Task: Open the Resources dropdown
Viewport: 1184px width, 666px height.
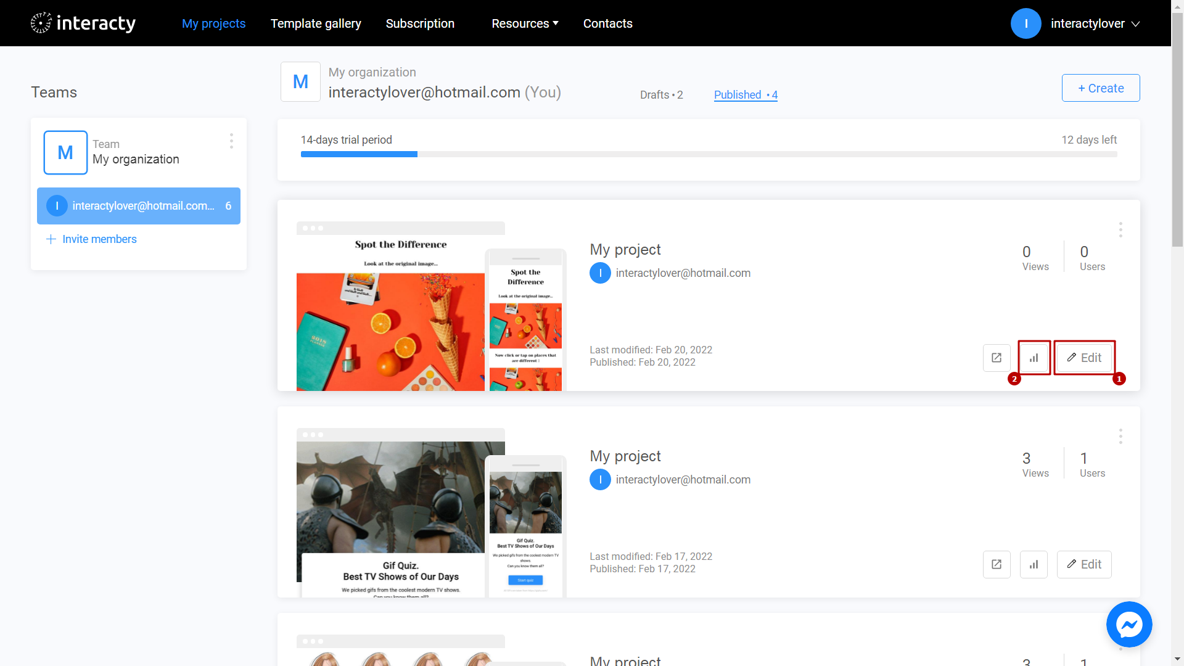Action: [524, 23]
